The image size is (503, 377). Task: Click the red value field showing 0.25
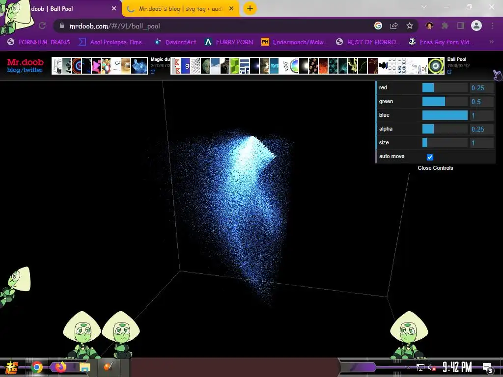coord(481,88)
